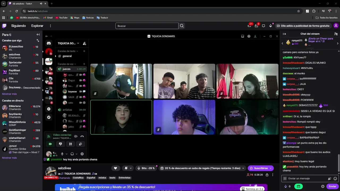Screen dimensions: 340x191
Task: Click the Buscar search field
Action: coord(147,26)
